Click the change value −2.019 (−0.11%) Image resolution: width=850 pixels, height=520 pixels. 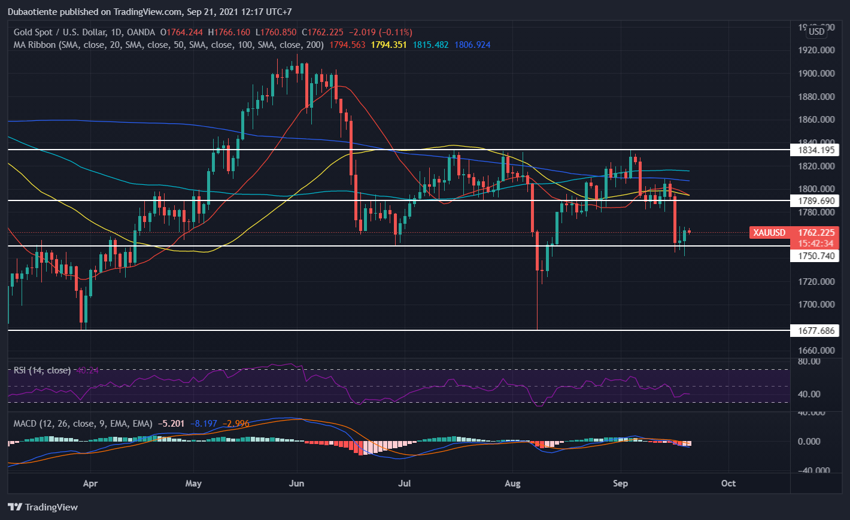point(380,32)
